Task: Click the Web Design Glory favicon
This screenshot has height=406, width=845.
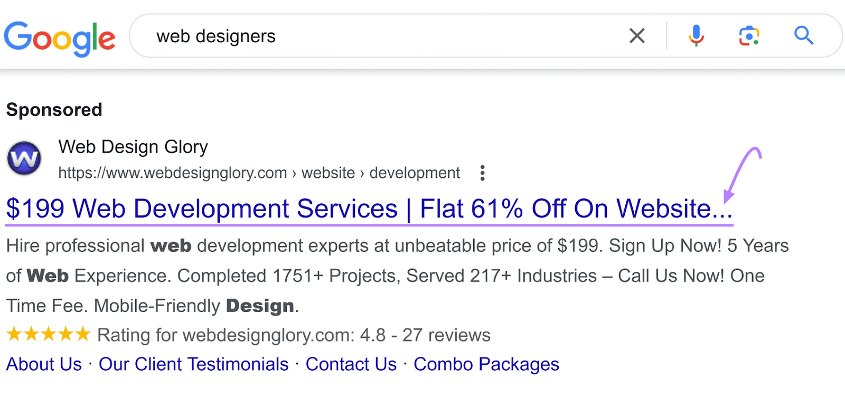Action: pyautogui.click(x=24, y=158)
